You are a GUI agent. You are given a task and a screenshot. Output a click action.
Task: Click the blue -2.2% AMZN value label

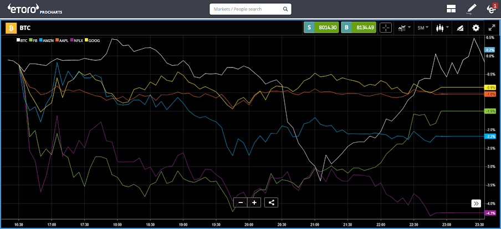(490, 137)
